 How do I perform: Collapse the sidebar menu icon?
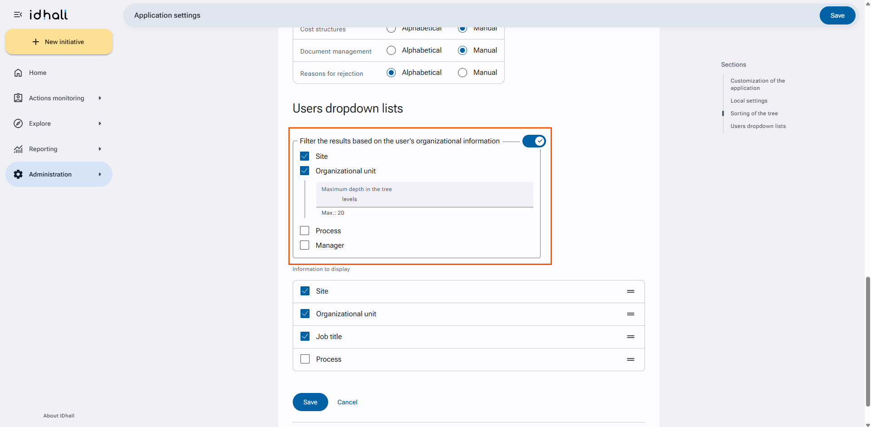pos(18,15)
